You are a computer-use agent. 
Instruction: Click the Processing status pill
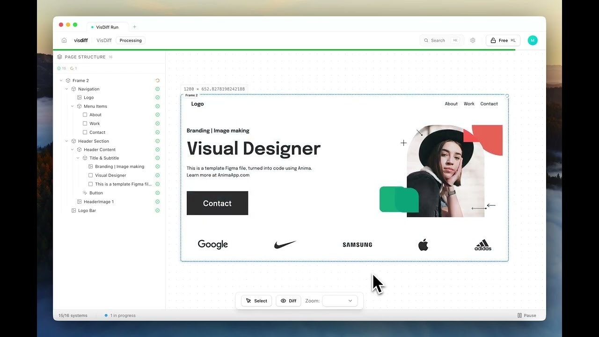click(x=130, y=40)
